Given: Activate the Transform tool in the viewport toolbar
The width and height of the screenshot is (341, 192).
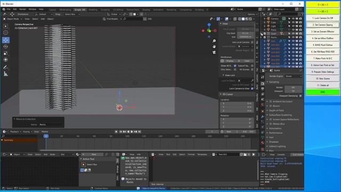Looking at the screenshot, I should pyautogui.click(x=6, y=60).
